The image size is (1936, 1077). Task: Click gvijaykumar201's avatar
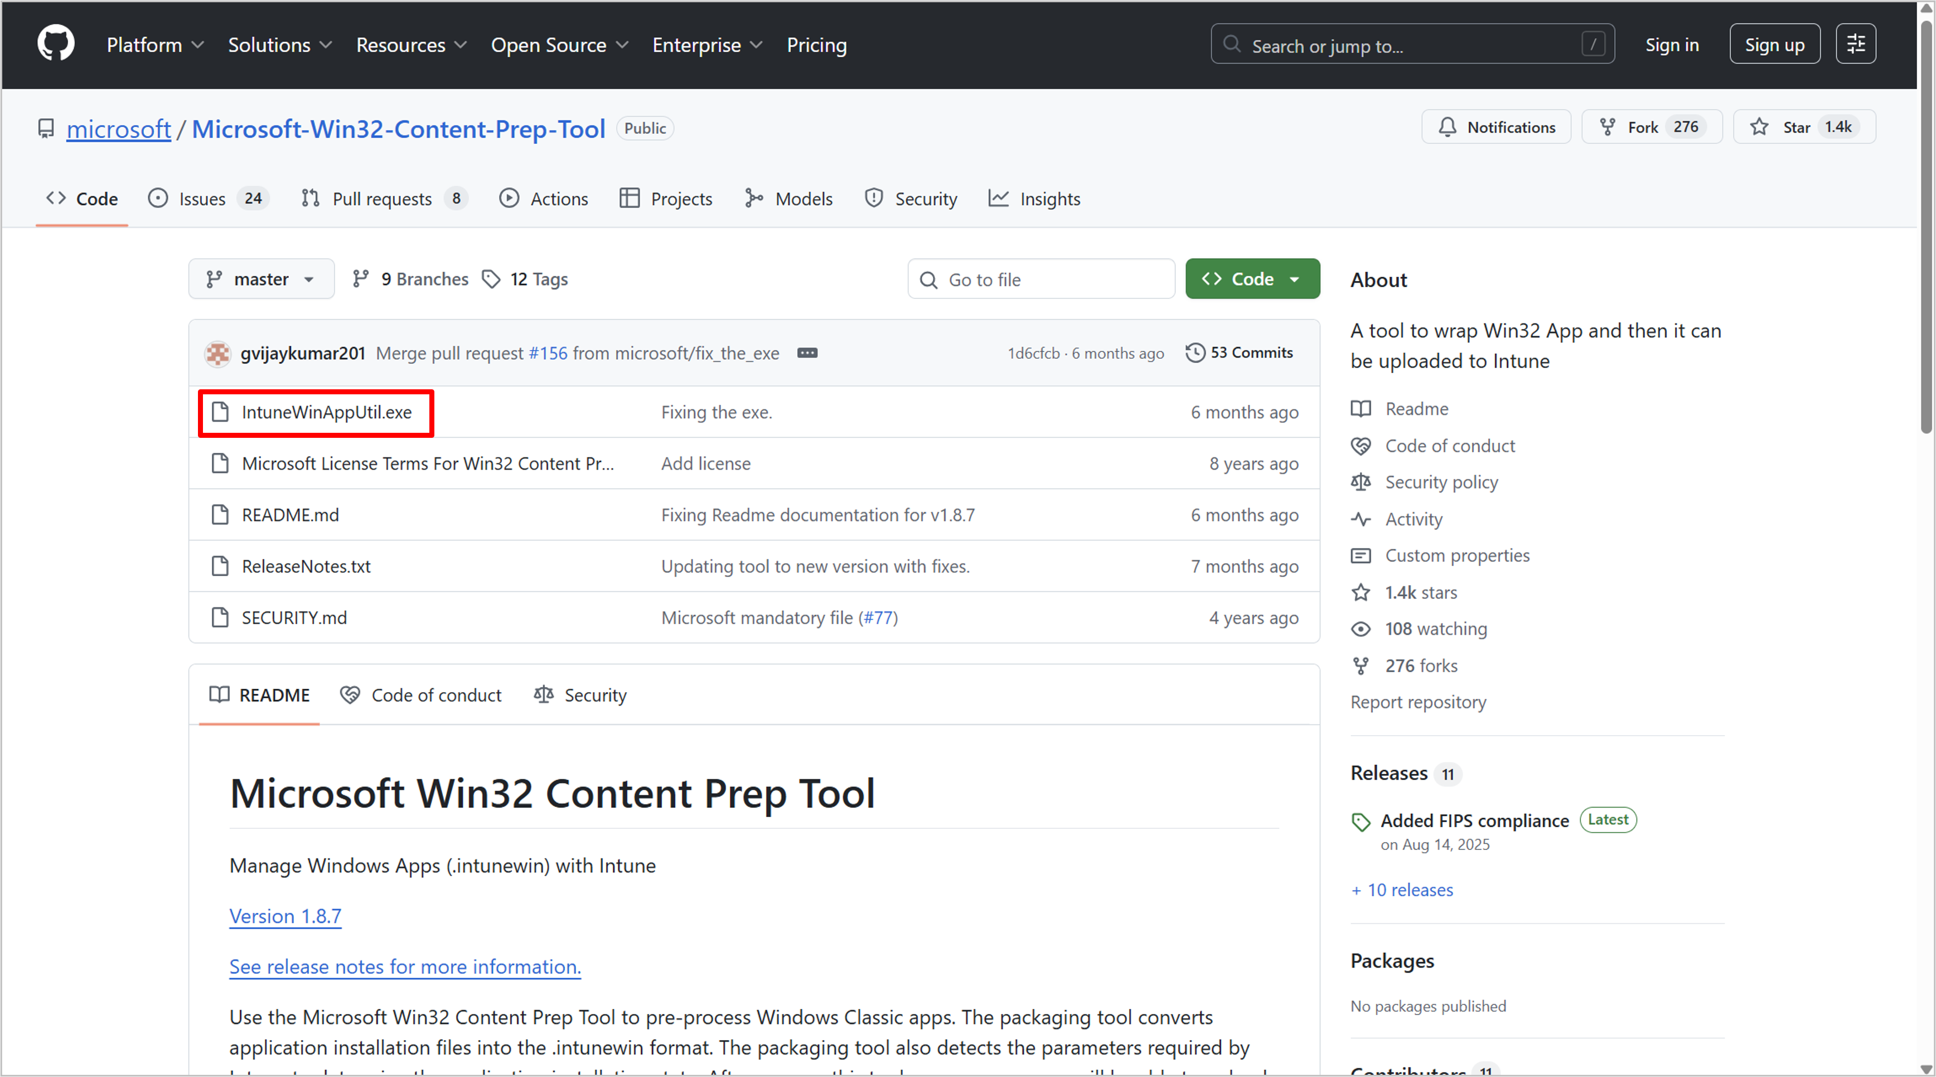click(218, 353)
